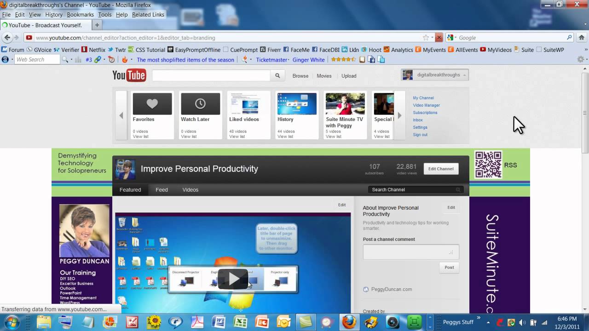
Task: Click the Windows Start button
Action: point(12,322)
